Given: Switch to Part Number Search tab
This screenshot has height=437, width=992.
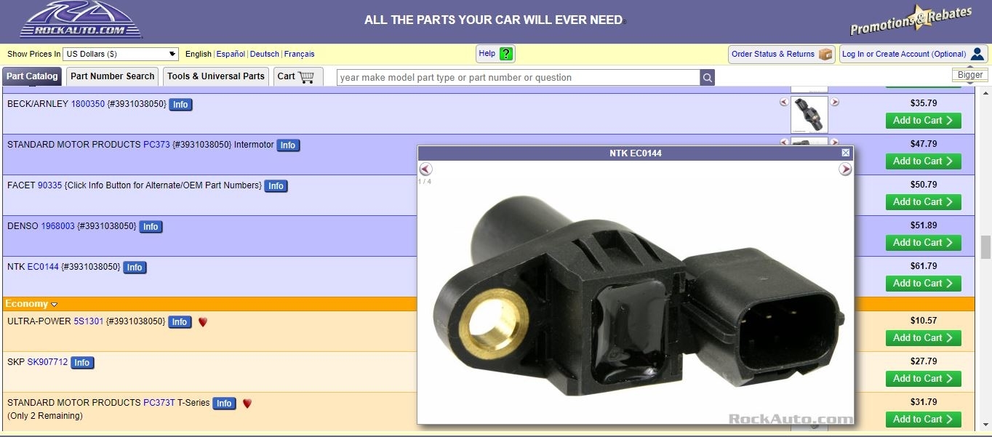Looking at the screenshot, I should click(113, 76).
